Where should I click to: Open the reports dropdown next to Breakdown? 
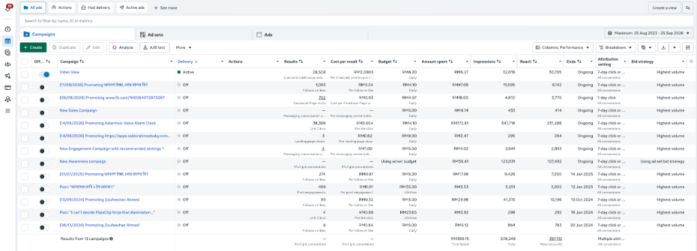pos(647,48)
